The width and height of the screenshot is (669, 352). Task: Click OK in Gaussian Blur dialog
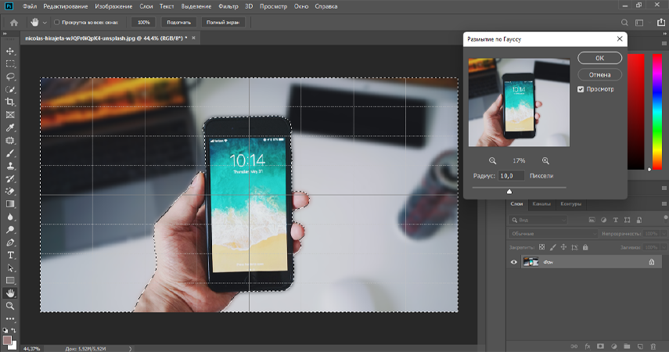599,58
